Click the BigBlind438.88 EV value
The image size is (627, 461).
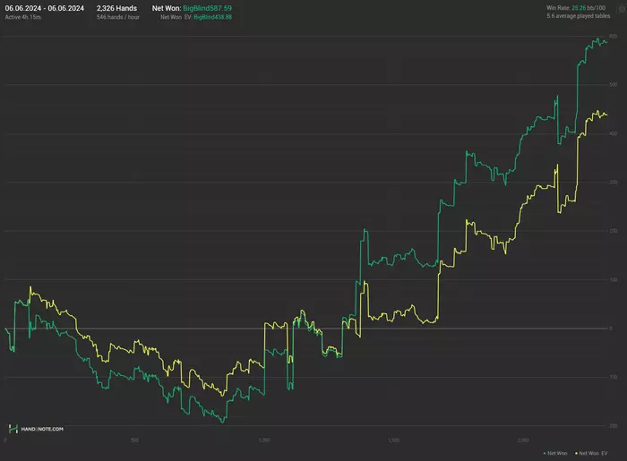[213, 17]
